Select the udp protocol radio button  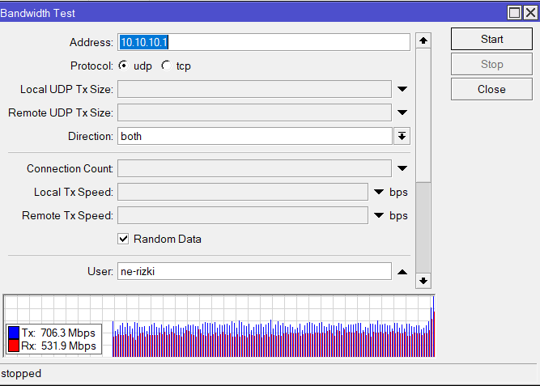pyautogui.click(x=123, y=66)
